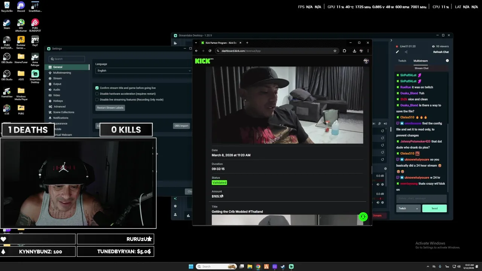
Task: Open File Explorer from the taskbar
Action: [250, 266]
